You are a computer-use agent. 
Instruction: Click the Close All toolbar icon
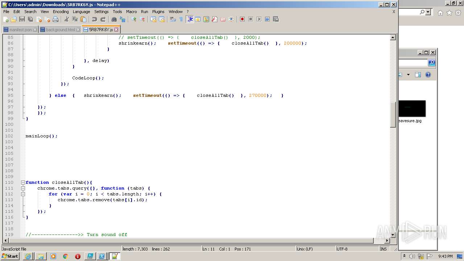tap(47, 19)
